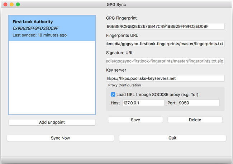
Task: Quit the GPG Sync application
Action: click(x=172, y=138)
